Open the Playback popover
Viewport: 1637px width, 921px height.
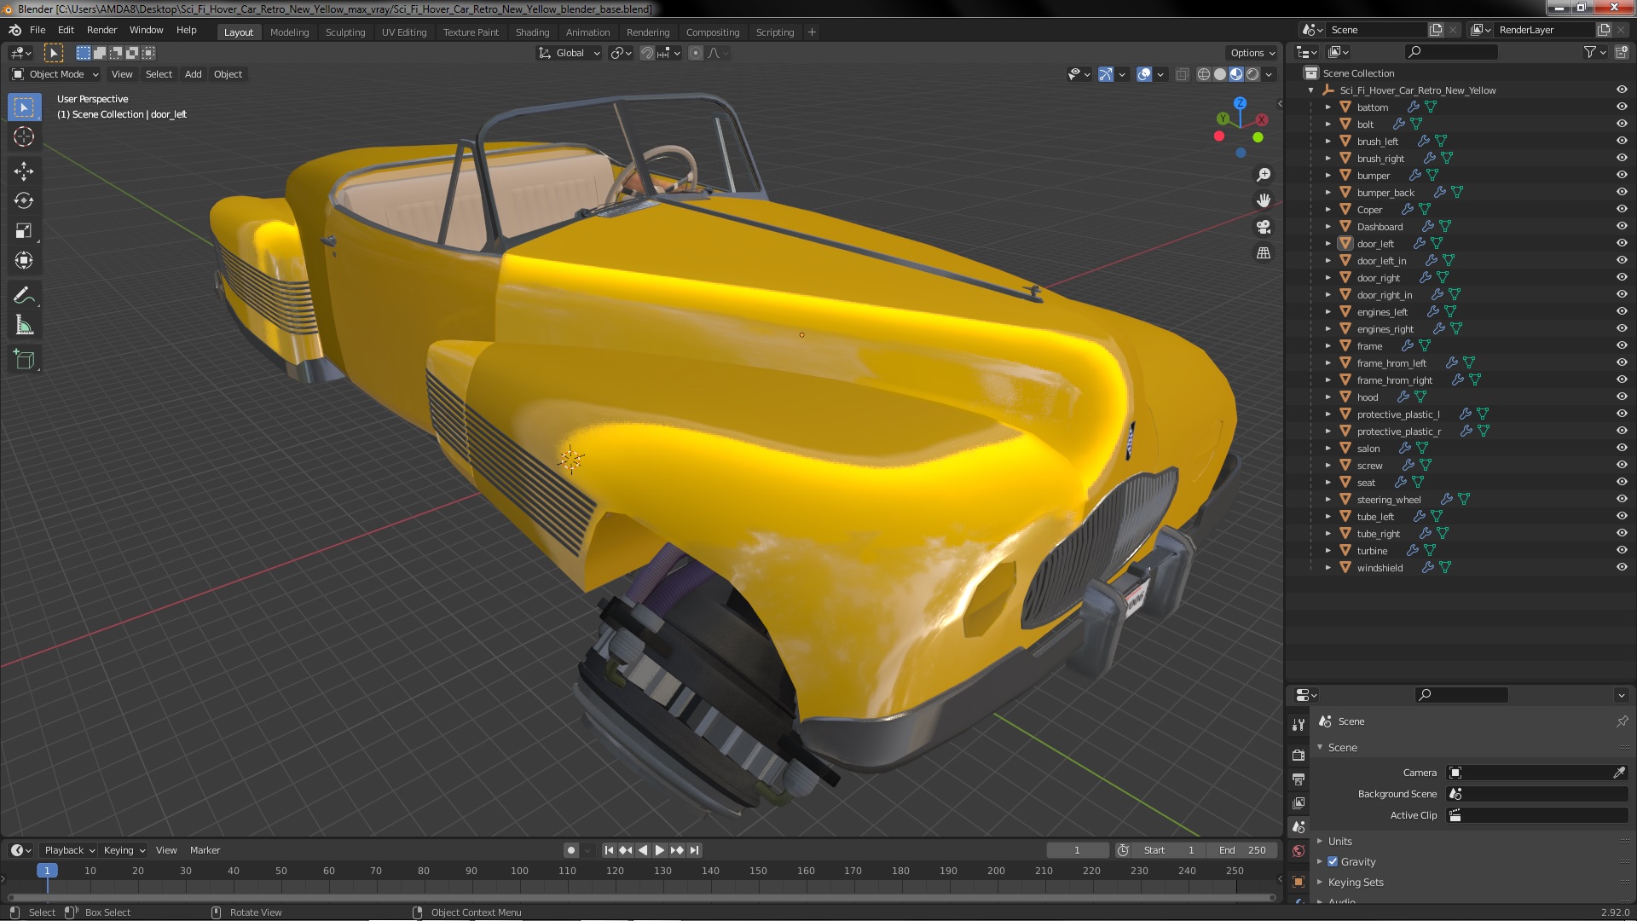coord(69,850)
